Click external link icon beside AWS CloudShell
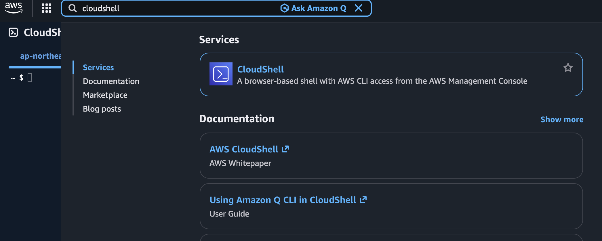This screenshot has width=602, height=241. pos(285,149)
